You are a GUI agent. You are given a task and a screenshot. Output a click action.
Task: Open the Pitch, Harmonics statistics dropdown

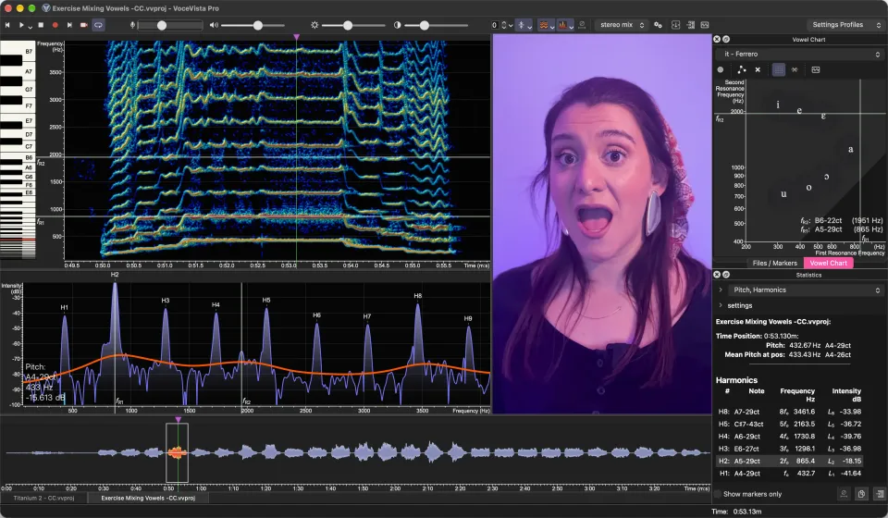coord(807,290)
